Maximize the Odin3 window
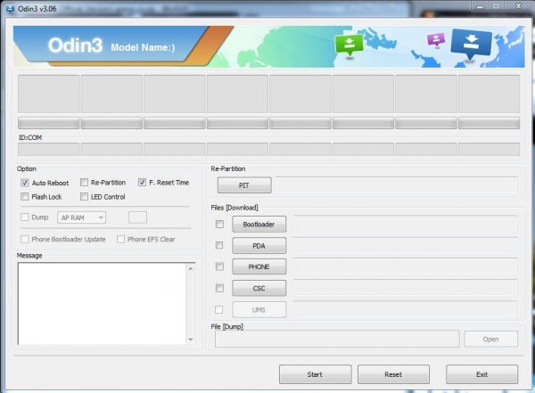Screen dimensions: 535x393 (496, 6)
